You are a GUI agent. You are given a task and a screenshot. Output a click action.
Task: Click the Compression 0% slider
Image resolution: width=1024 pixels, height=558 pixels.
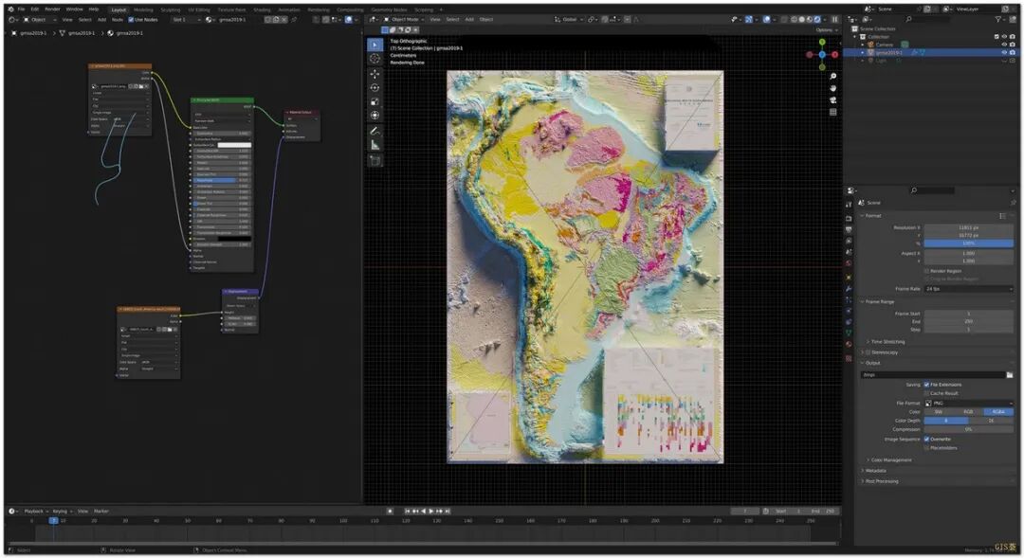[x=968, y=429]
